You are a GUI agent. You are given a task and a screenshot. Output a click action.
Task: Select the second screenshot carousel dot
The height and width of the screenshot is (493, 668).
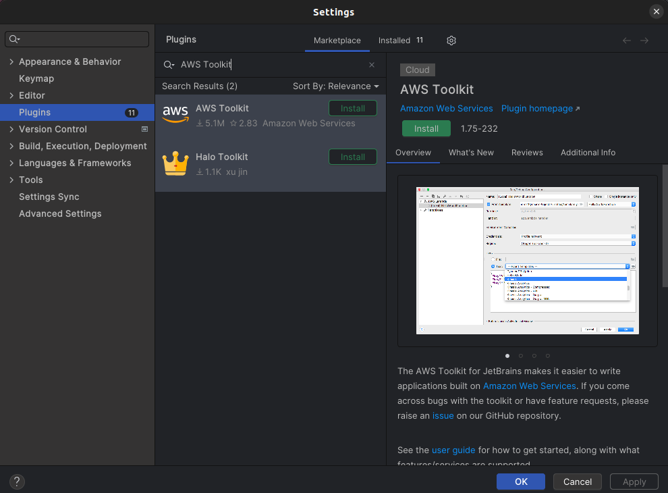point(521,355)
